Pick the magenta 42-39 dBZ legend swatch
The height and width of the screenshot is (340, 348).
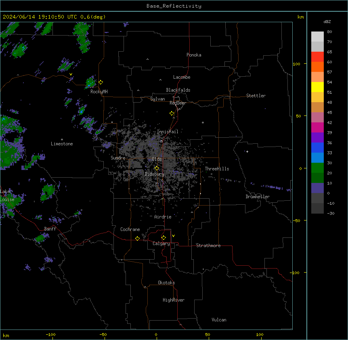pyautogui.click(x=317, y=127)
